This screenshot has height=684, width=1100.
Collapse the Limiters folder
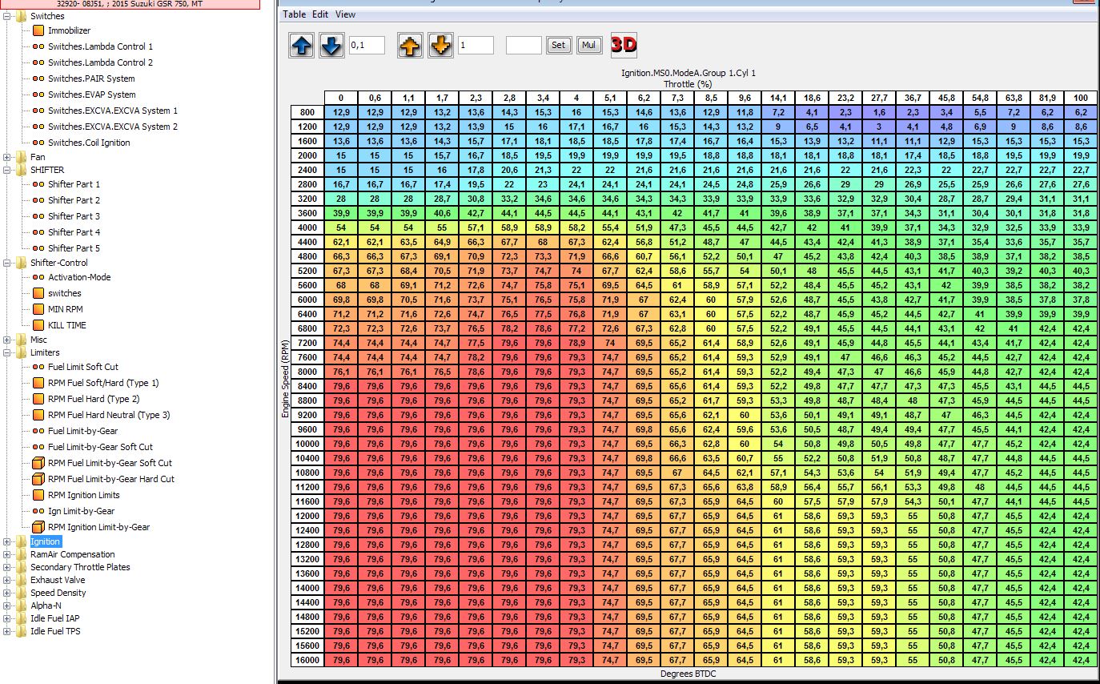coord(7,352)
